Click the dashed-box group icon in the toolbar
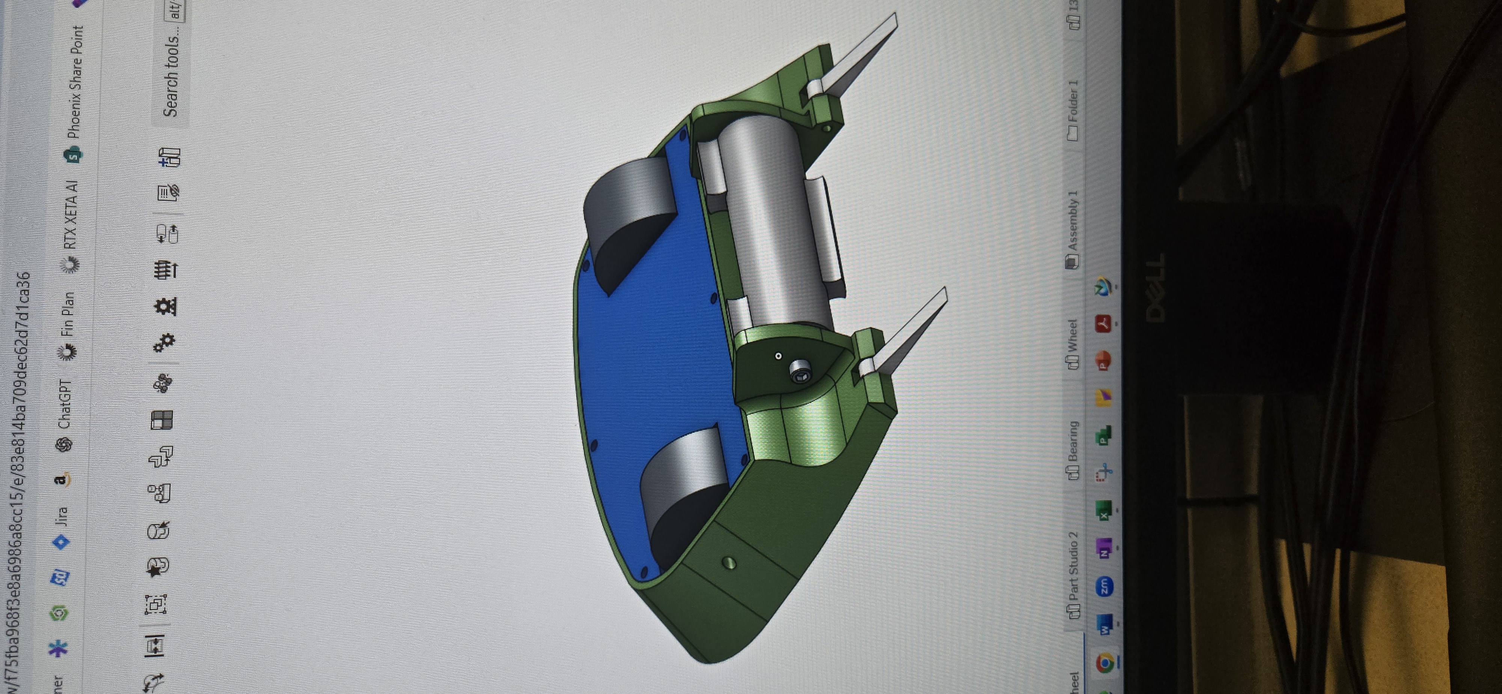 pos(156,604)
